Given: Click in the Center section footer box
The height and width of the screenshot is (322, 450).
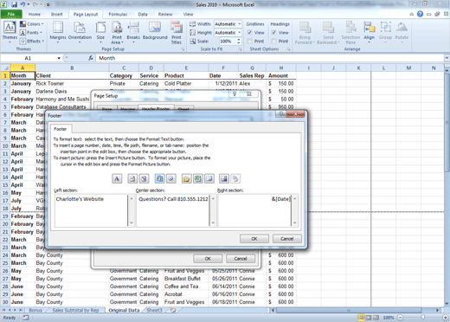Looking at the screenshot, I should 173,210.
